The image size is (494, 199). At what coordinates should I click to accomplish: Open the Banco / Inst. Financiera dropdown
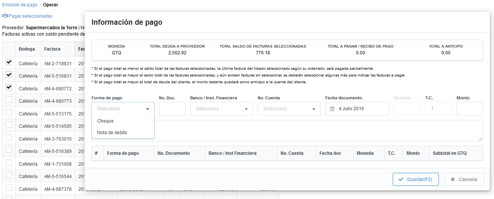point(221,109)
